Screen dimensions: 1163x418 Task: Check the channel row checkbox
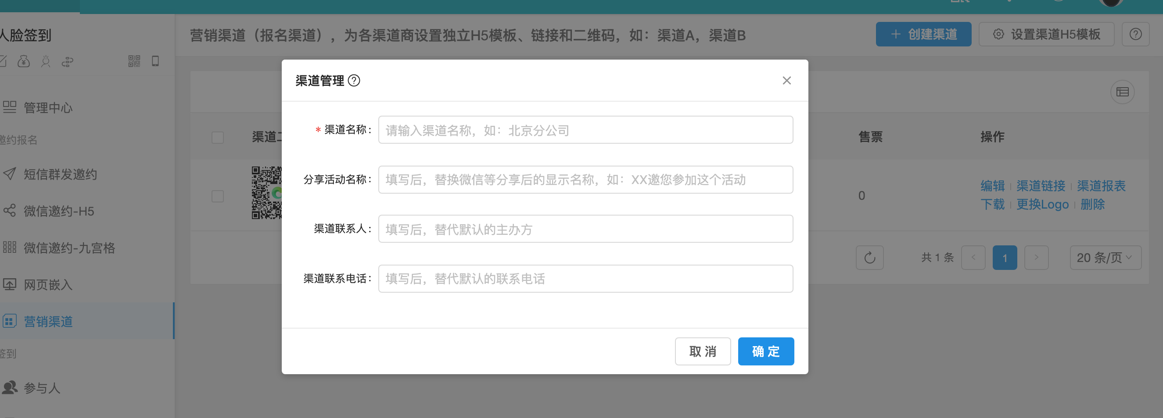pos(218,196)
